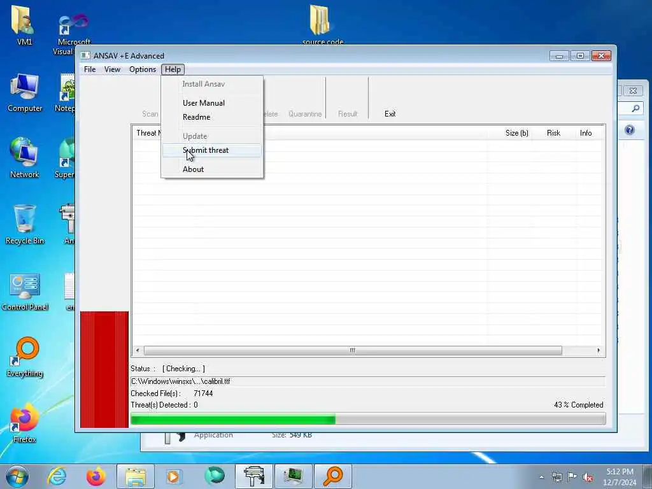
Task: Click the network tray icon
Action: (556, 478)
